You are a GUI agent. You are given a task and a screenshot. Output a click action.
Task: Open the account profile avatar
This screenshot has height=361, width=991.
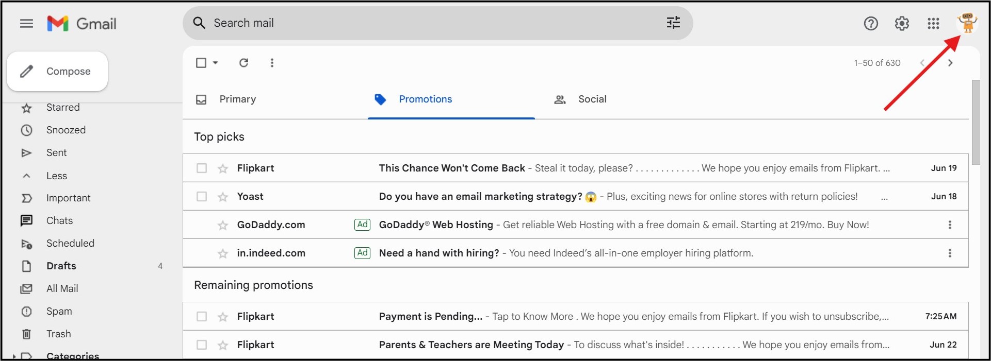coord(967,23)
